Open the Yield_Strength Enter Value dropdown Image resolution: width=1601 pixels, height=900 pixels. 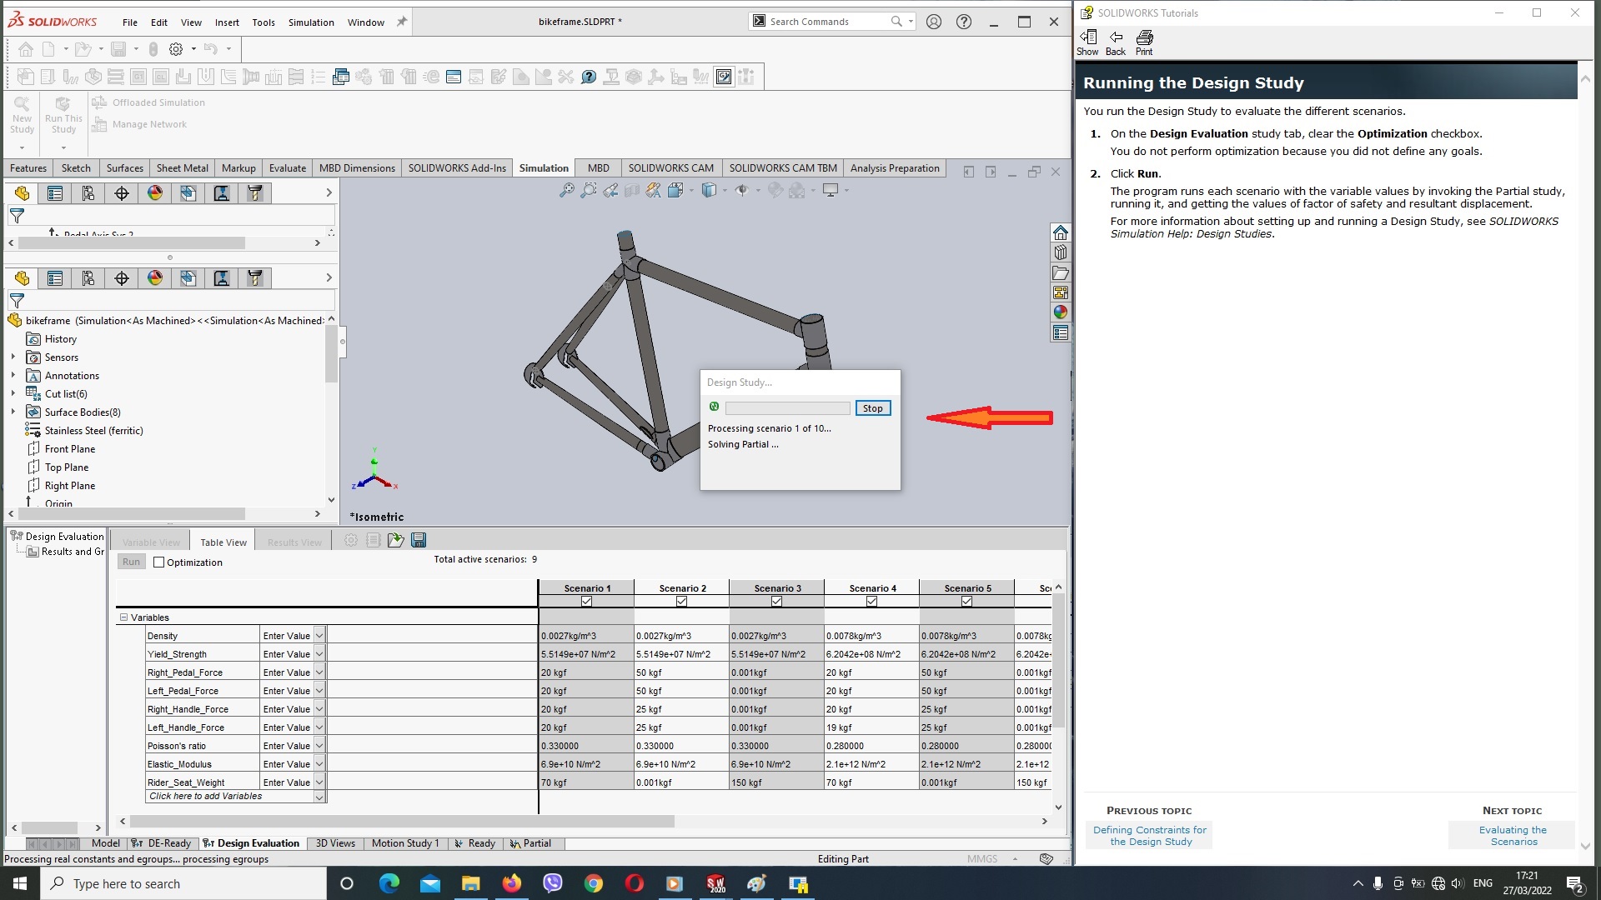click(319, 654)
